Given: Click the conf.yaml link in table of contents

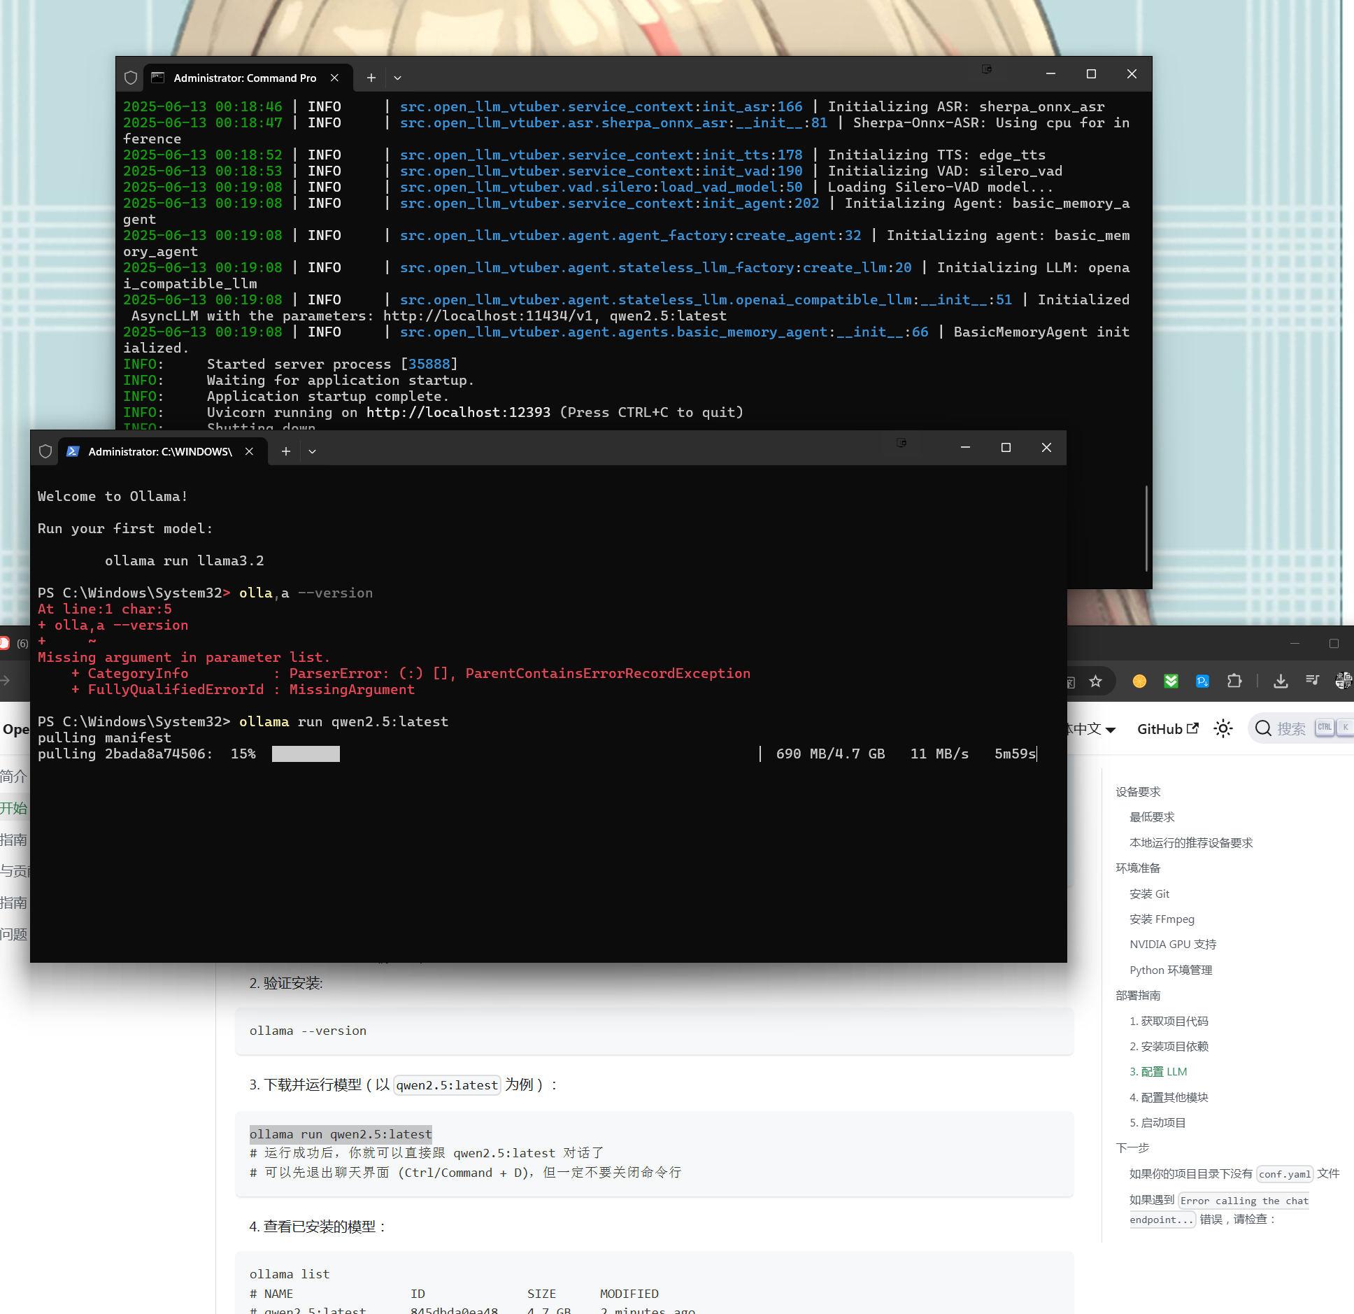Looking at the screenshot, I should [1285, 1174].
